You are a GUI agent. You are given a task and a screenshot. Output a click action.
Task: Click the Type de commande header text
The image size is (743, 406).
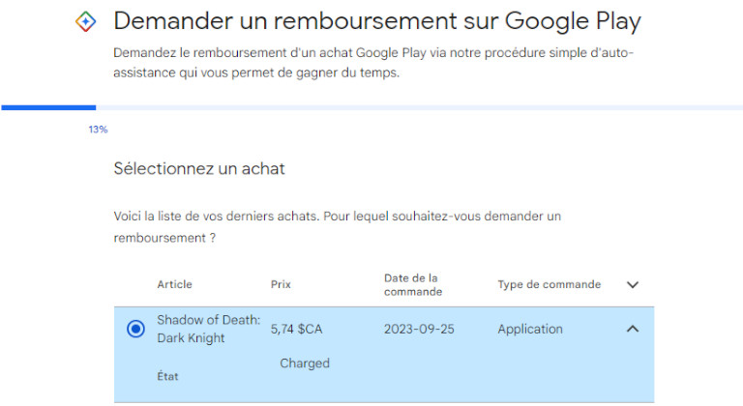tap(550, 284)
